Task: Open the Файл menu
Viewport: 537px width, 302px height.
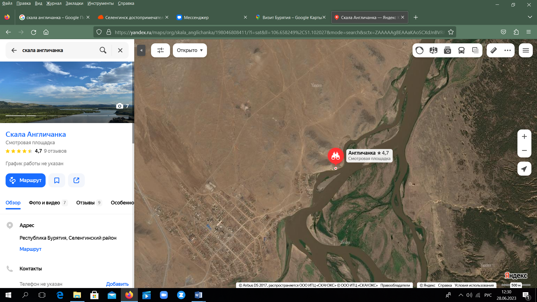Action: click(x=7, y=3)
